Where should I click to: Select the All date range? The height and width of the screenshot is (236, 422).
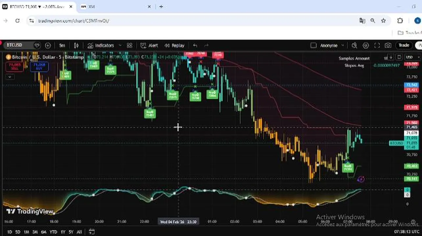[79, 232]
